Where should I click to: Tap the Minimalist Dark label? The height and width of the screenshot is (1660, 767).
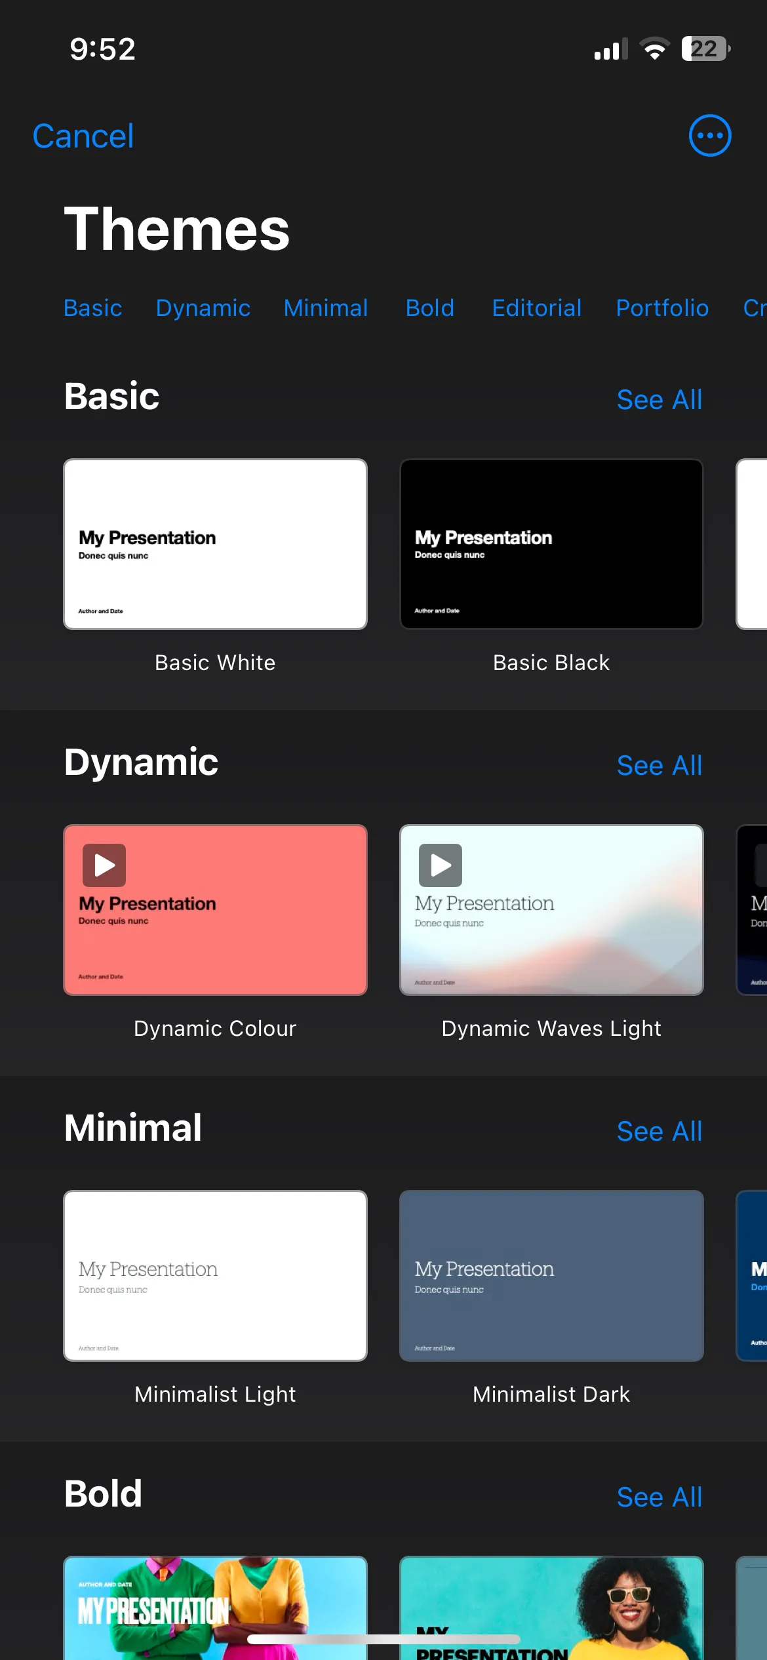pyautogui.click(x=551, y=1394)
